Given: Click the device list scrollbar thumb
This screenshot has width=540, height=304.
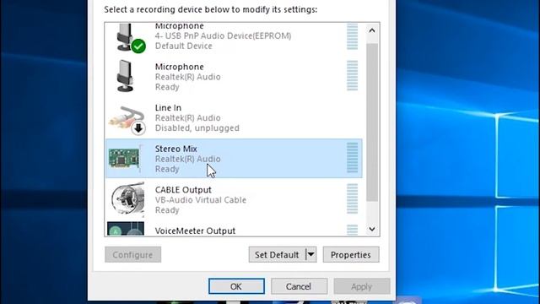Looking at the screenshot, I should pyautogui.click(x=372, y=122).
